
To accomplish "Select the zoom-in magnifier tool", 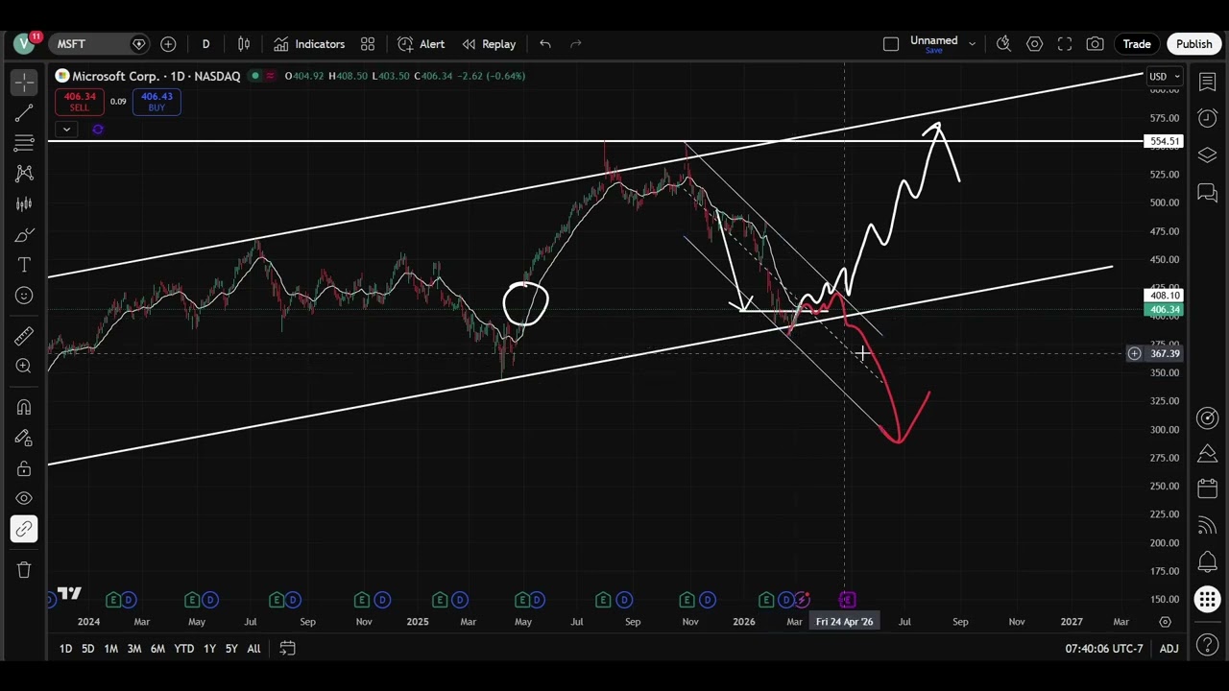I will pos(24,366).
